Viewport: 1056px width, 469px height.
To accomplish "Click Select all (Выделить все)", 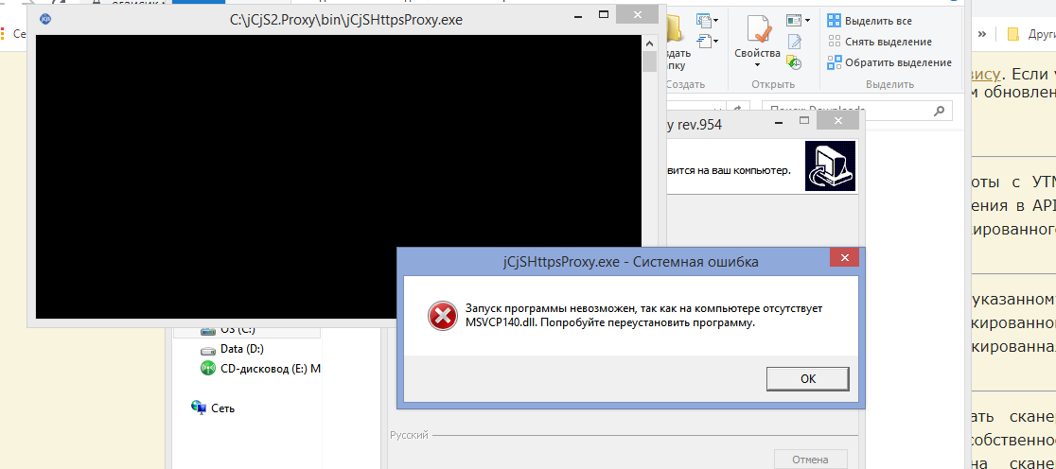I will coord(876,20).
